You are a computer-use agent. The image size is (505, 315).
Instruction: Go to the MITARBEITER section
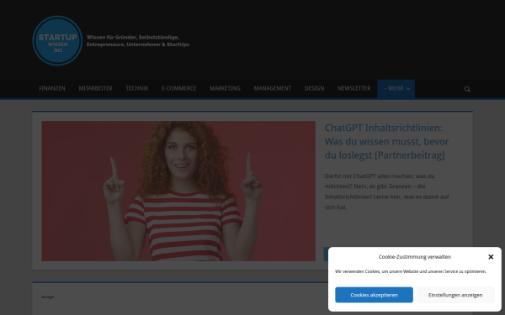click(x=96, y=88)
